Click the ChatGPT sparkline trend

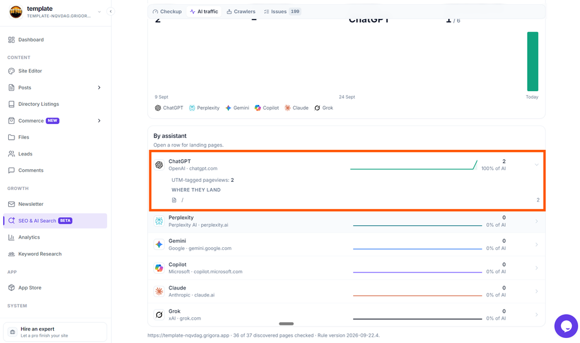[x=414, y=165]
